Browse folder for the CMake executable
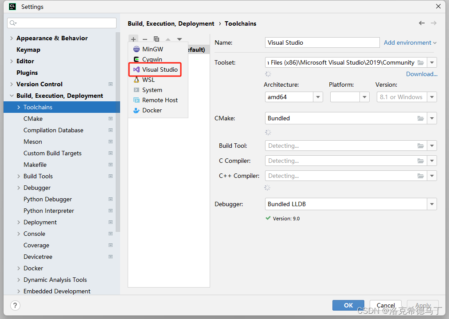449x319 pixels. click(x=421, y=118)
